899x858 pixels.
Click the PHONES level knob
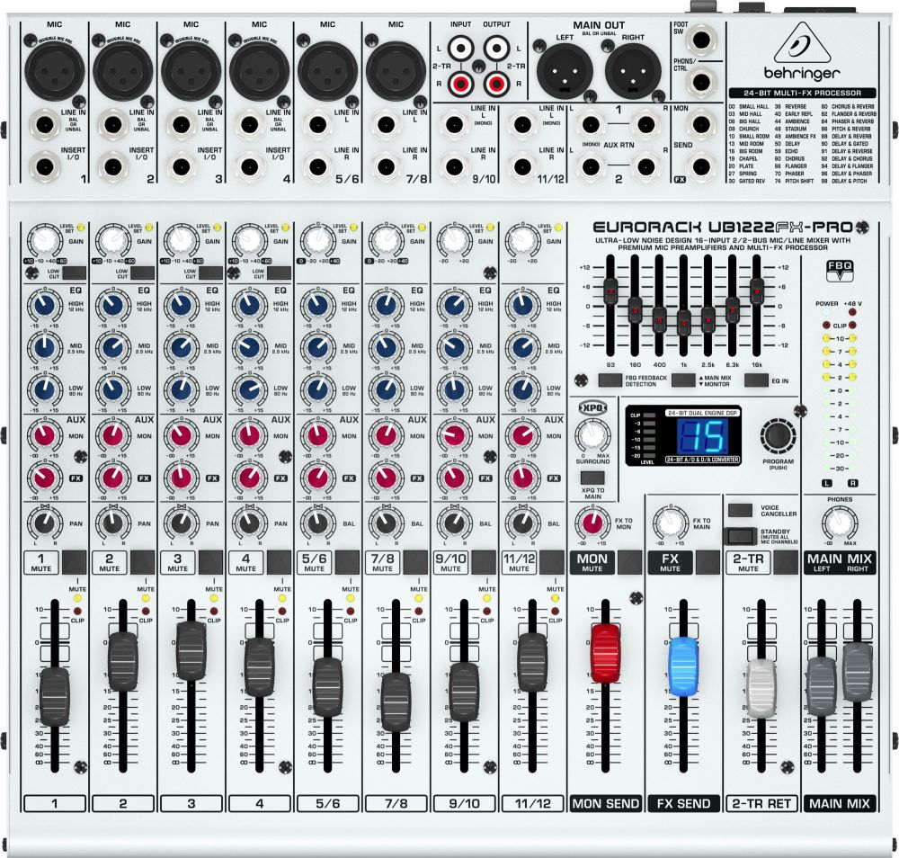coord(840,523)
